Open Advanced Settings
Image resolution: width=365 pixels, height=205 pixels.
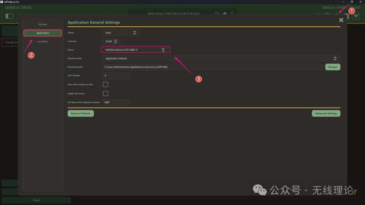coord(326,113)
